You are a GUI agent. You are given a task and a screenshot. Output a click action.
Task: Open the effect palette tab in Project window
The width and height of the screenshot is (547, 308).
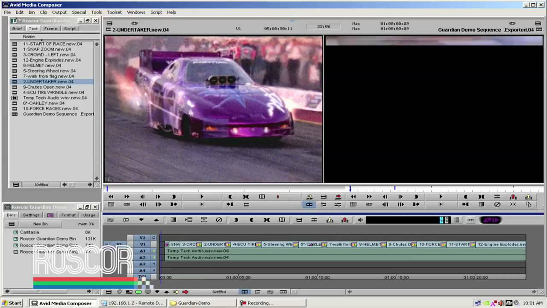[50, 215]
